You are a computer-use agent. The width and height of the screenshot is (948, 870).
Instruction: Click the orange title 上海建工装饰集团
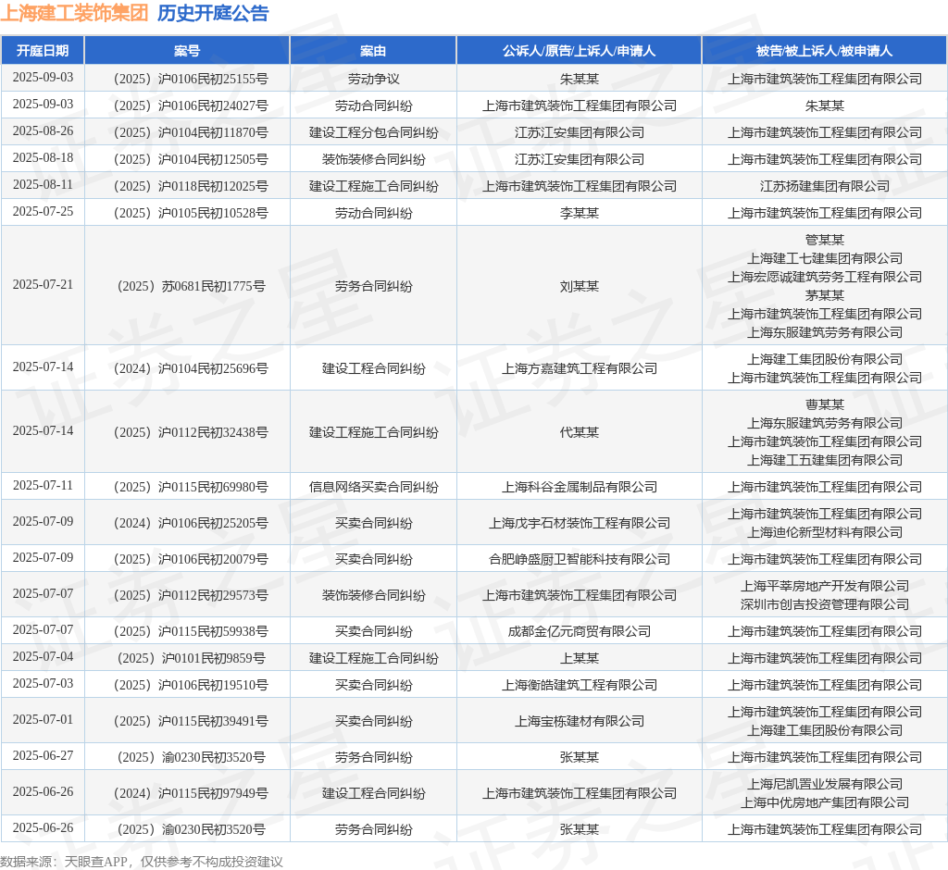pyautogui.click(x=74, y=13)
